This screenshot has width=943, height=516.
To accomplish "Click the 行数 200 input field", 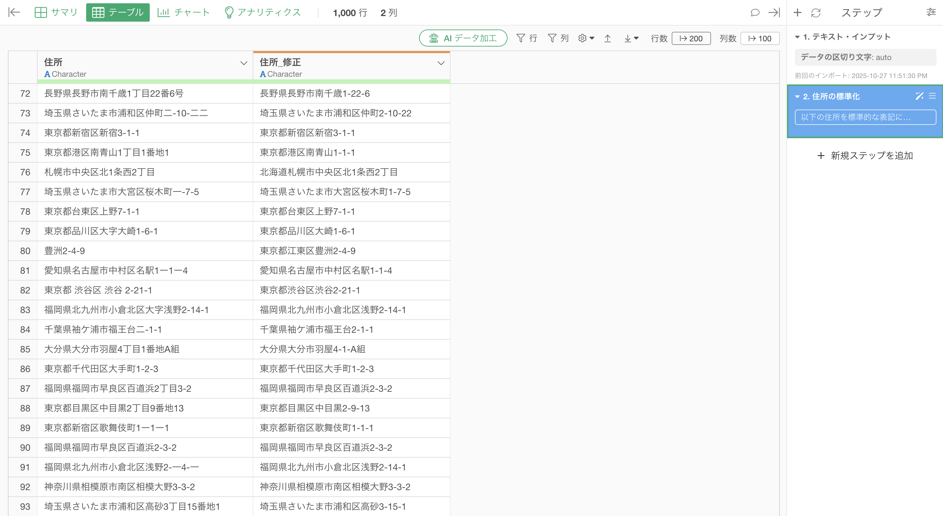I will [x=691, y=38].
